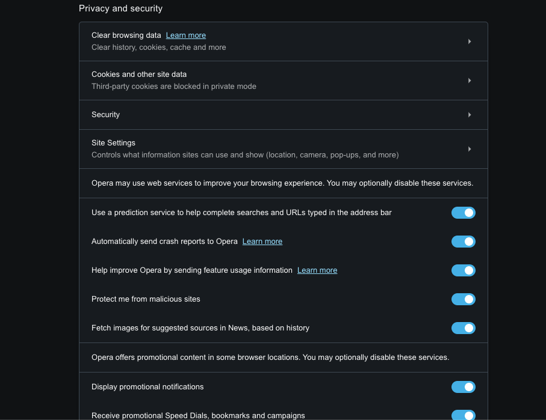Click the web services information notice text
The image size is (546, 420).
point(282,183)
